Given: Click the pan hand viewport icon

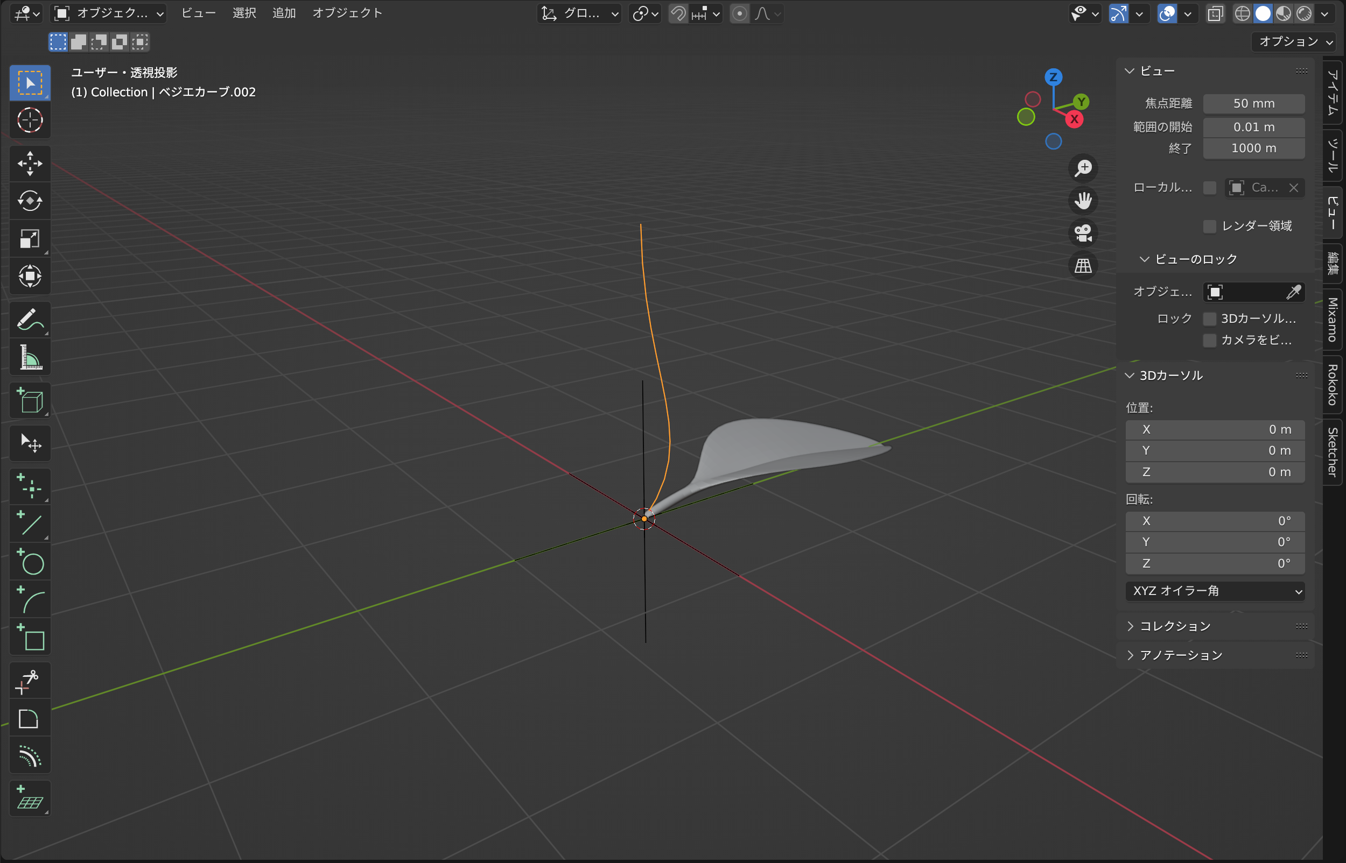Looking at the screenshot, I should (x=1083, y=201).
